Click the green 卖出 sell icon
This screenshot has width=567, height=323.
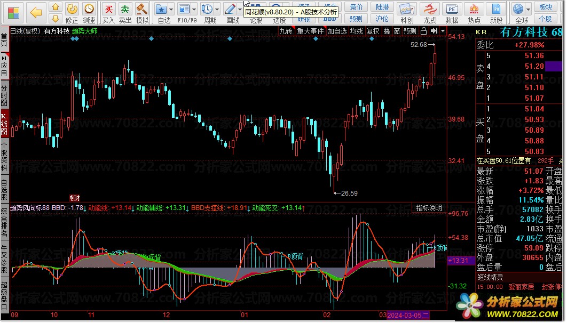pyautogui.click(x=125, y=9)
